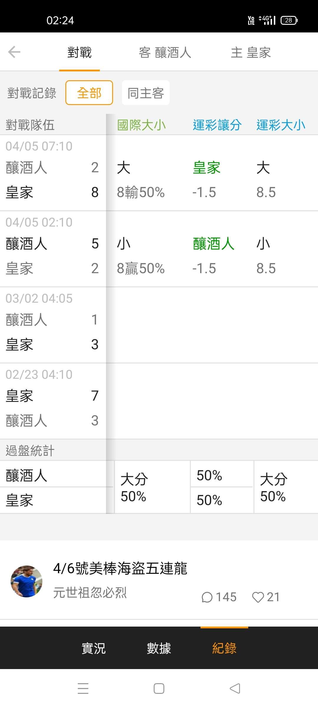Open post 4/6號美棒海盜五連龍
318x708 pixels.
coord(120,568)
